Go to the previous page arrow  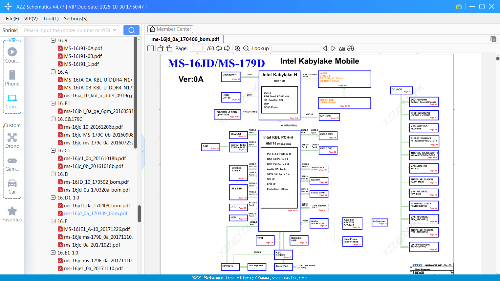coord(219,48)
